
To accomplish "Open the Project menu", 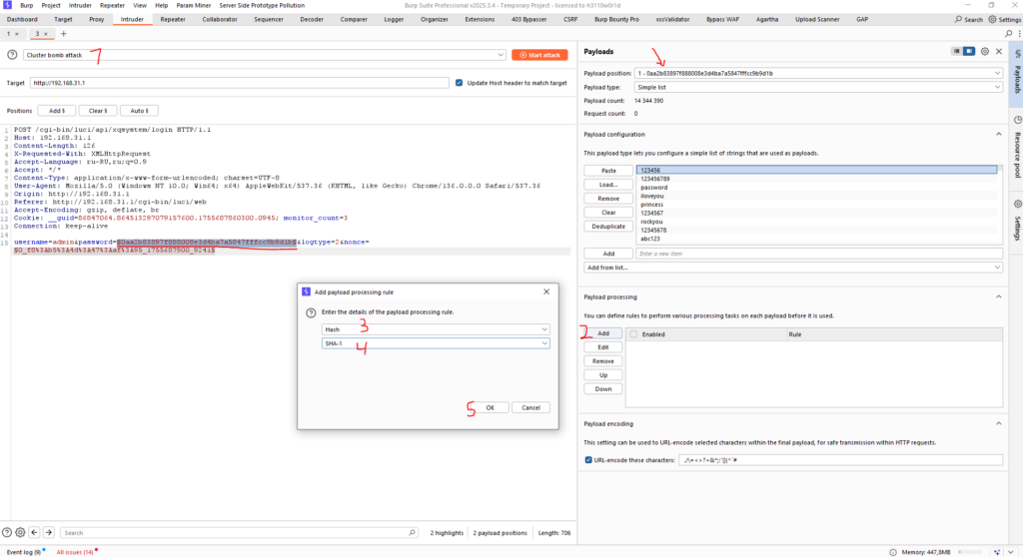I will pyautogui.click(x=51, y=5).
